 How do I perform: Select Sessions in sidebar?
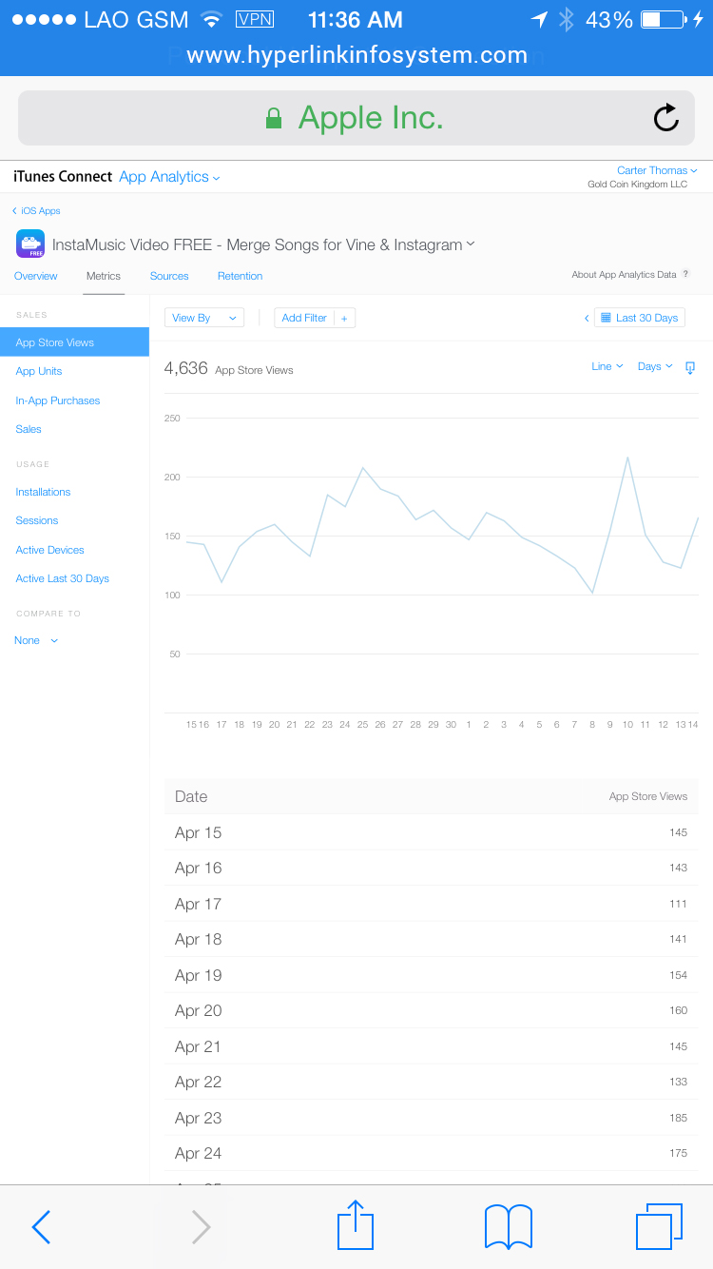click(37, 520)
